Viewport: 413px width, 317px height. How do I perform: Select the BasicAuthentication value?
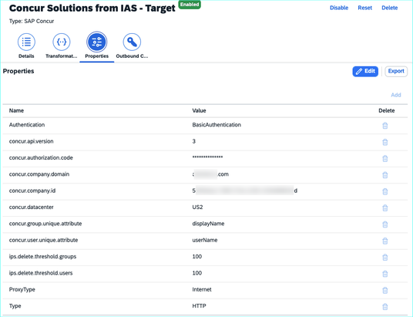coord(217,125)
